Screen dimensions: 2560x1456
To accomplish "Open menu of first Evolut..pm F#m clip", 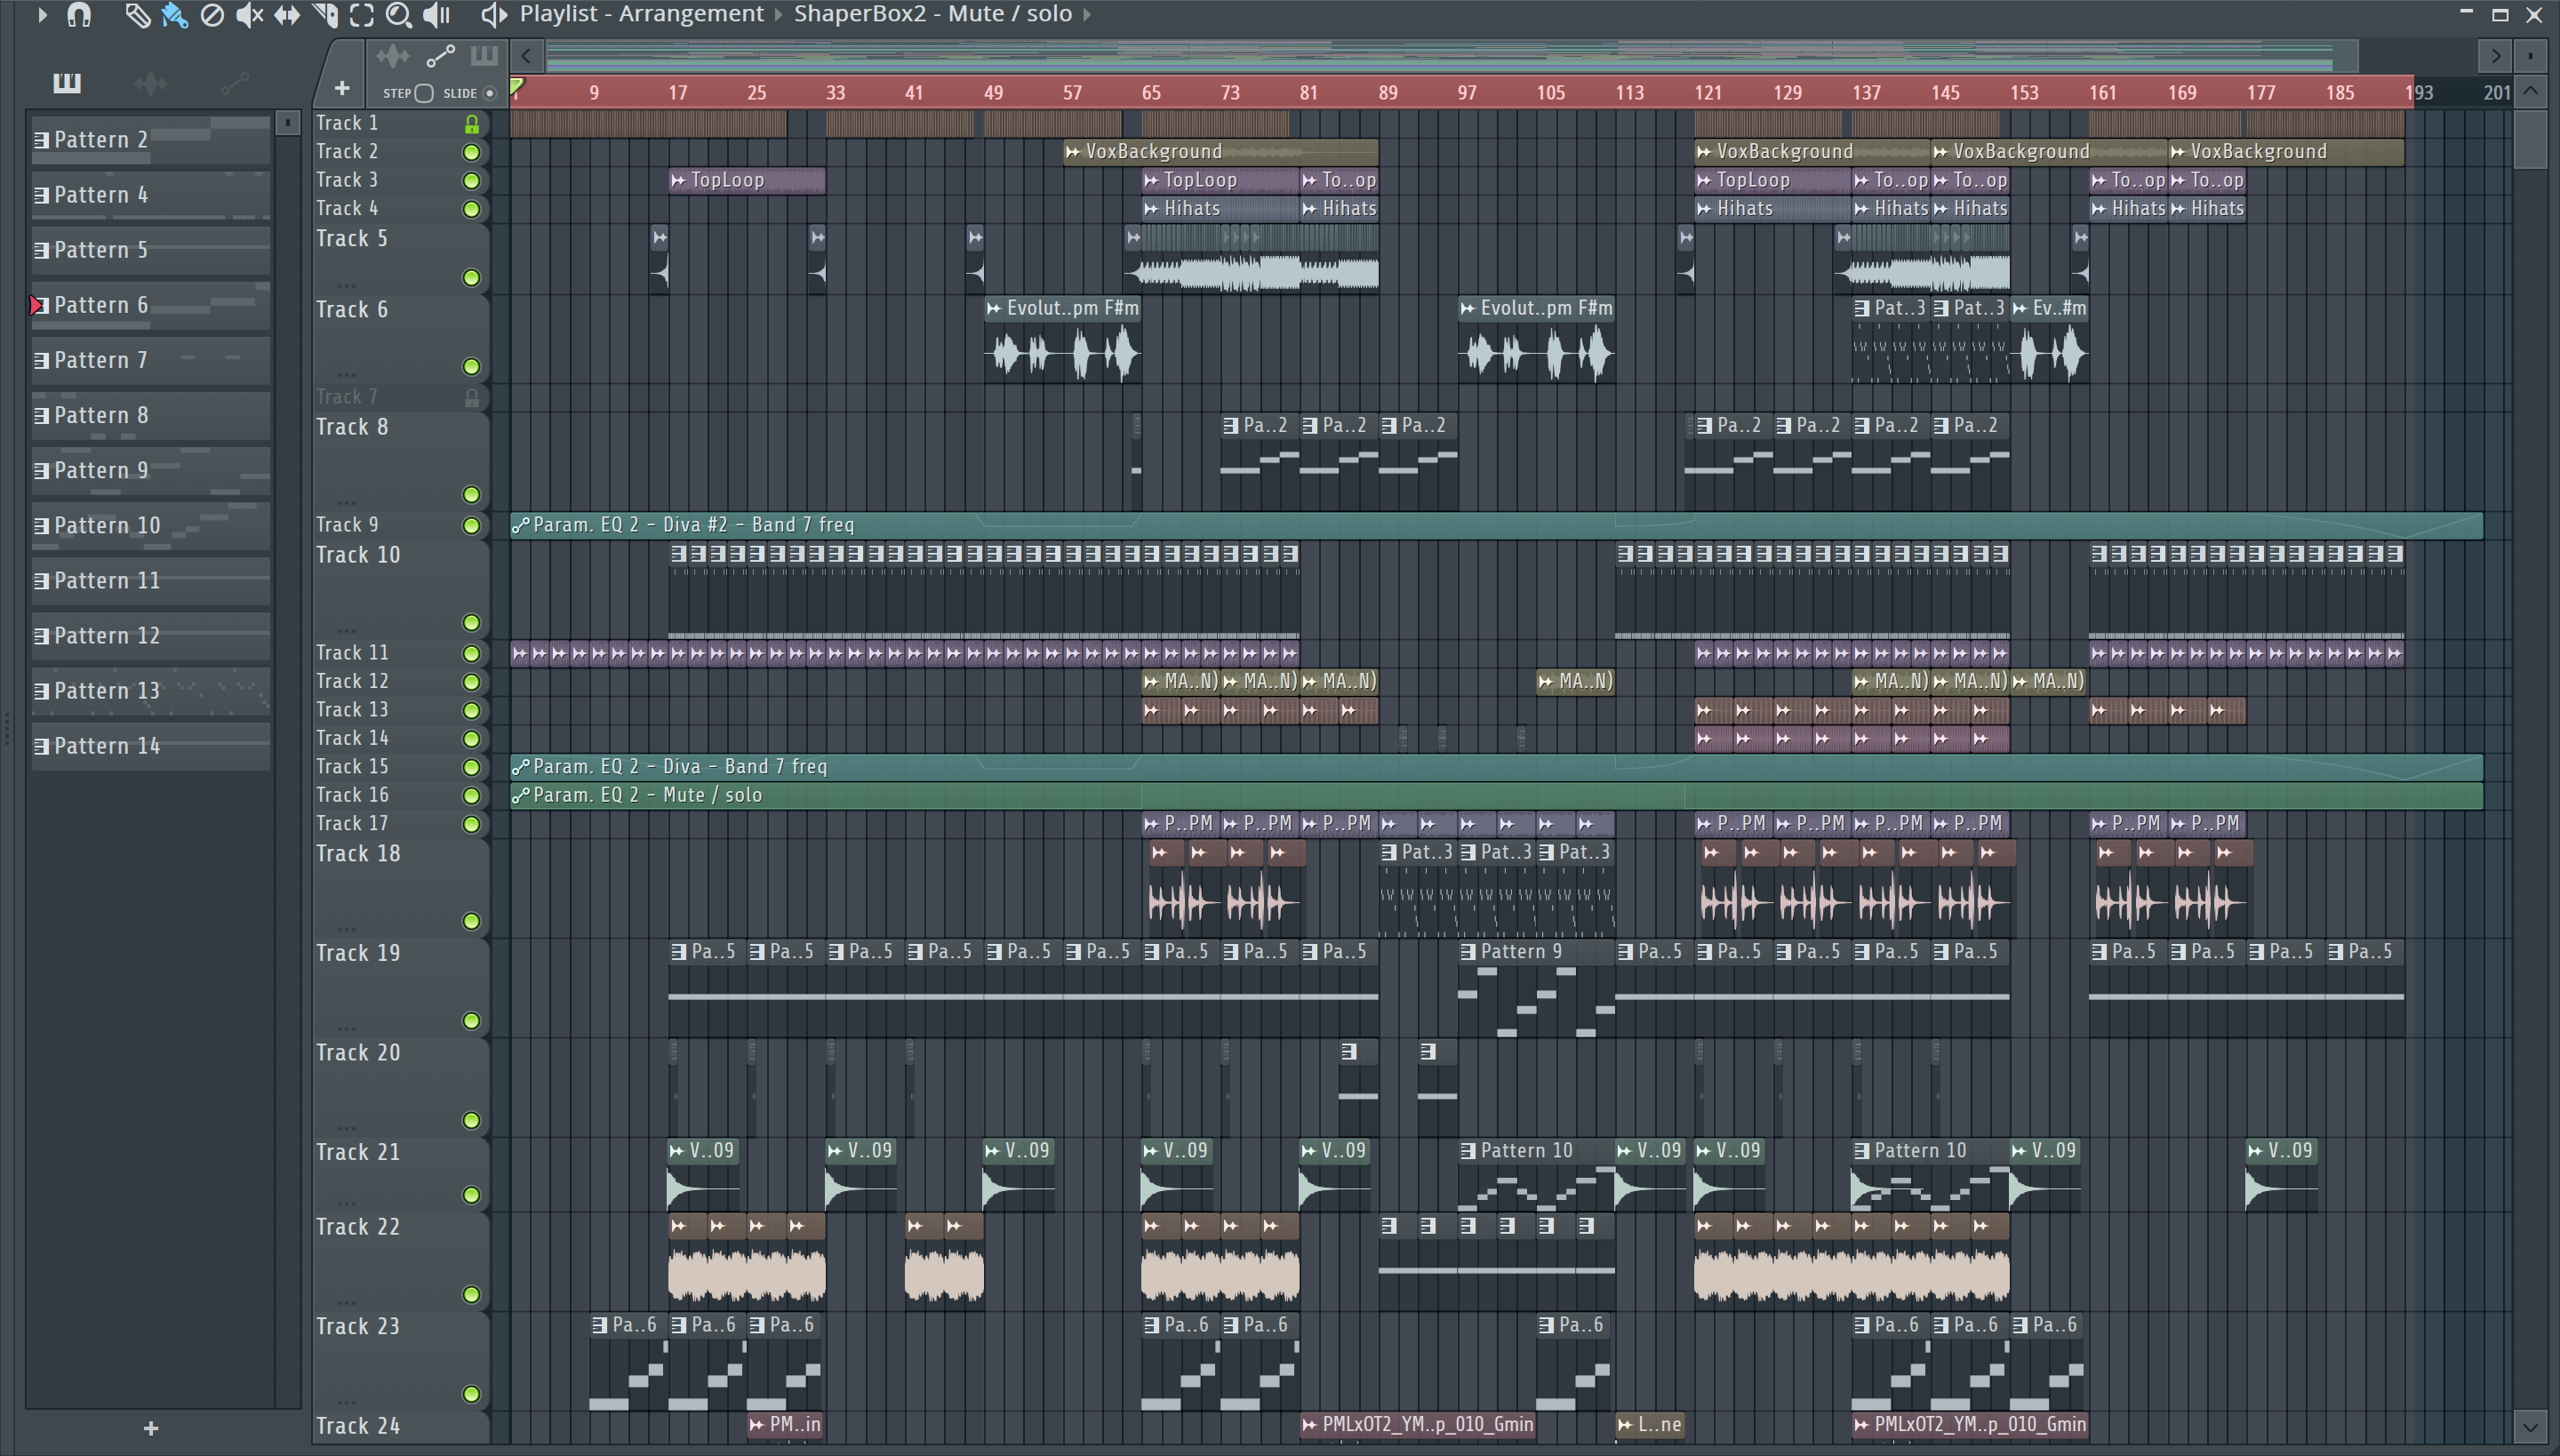I will point(994,309).
